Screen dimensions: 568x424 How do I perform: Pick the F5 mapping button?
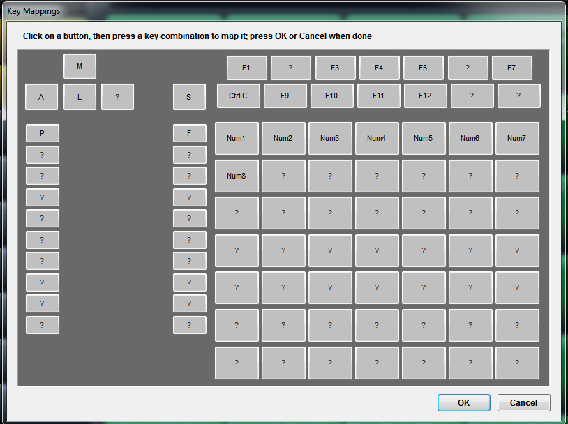[423, 68]
